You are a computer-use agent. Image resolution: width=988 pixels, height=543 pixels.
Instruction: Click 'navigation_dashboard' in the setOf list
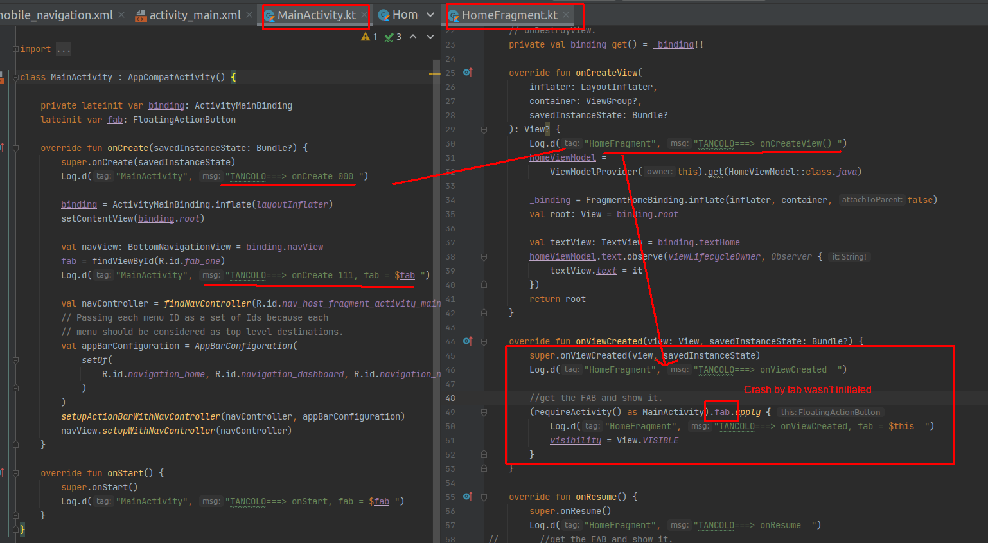click(x=292, y=374)
